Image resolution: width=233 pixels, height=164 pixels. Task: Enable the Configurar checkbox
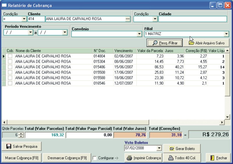pyautogui.click(x=95, y=158)
